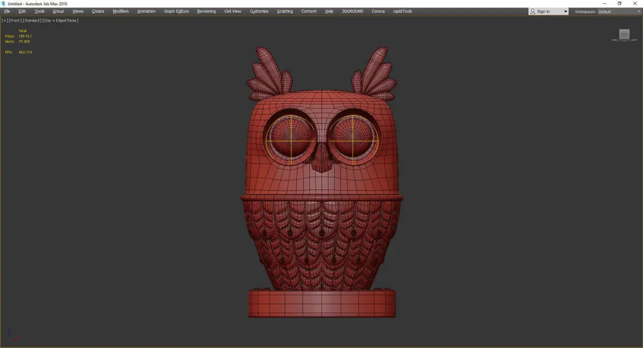The height and width of the screenshot is (348, 643).
Task: Click the 'FPS: 463,714' statistic text
Action: (18, 52)
